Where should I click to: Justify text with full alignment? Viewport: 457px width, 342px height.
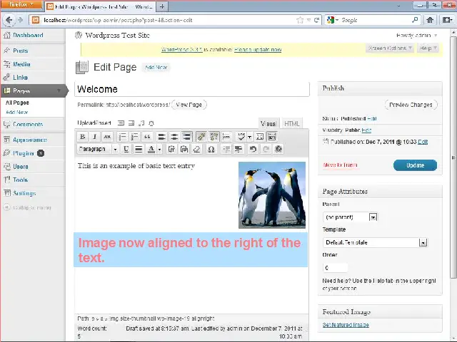139,149
